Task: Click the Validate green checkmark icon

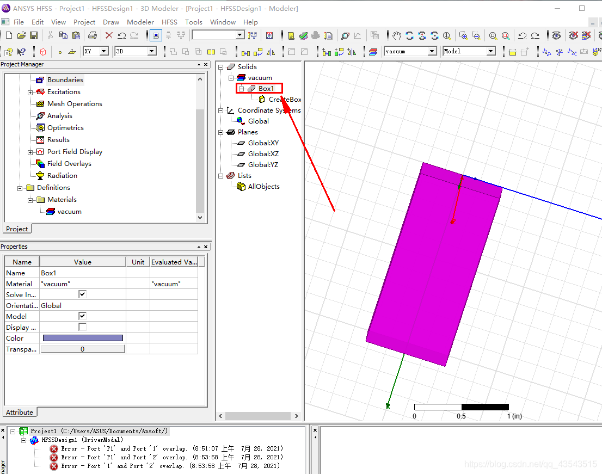Action: coord(303,36)
